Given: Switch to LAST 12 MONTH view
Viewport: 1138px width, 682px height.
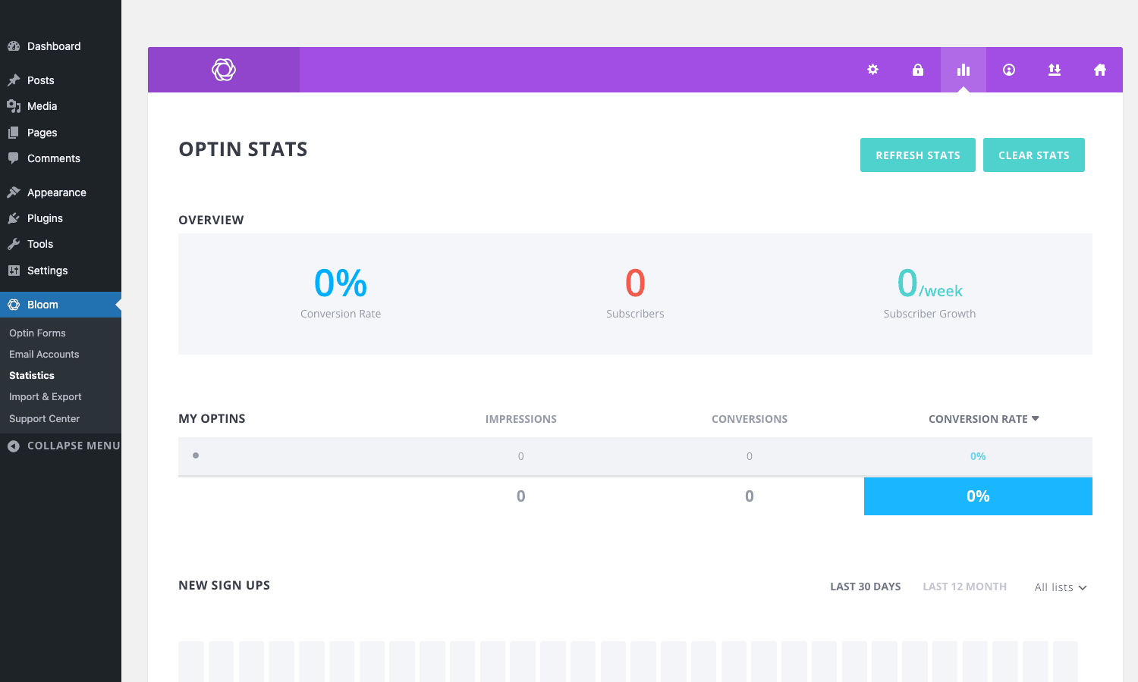Looking at the screenshot, I should (965, 587).
